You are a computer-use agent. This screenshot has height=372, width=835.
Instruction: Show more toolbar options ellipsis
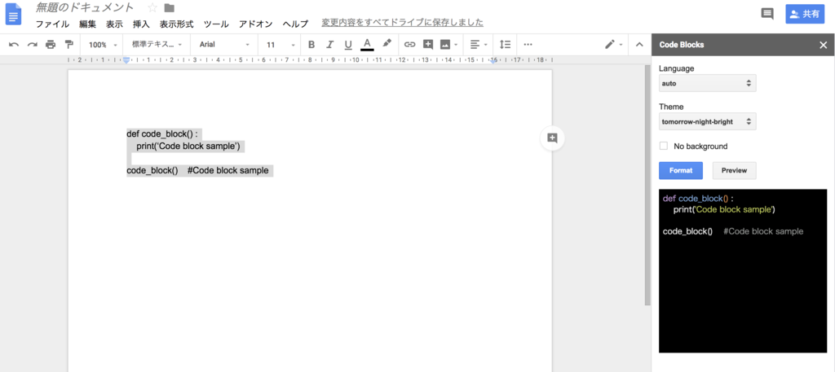coord(528,45)
